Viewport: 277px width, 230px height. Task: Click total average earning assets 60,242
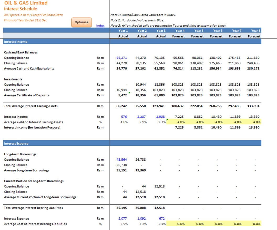[121, 106]
